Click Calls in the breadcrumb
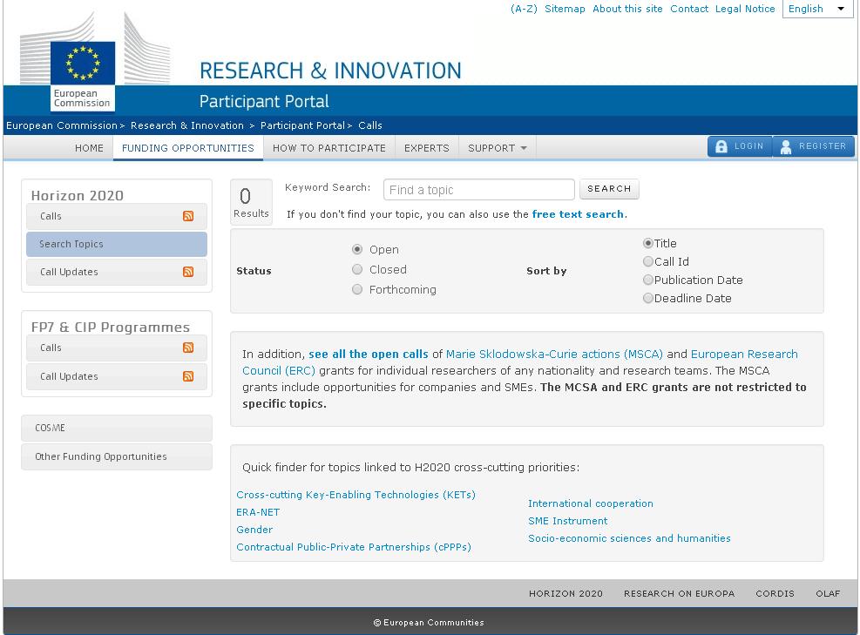Image resolution: width=860 pixels, height=635 pixels. (x=370, y=125)
